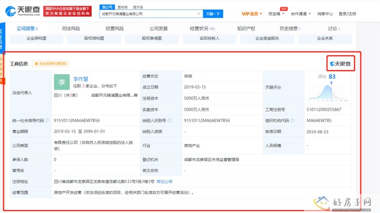Screen dimensions: 380x213
Task: Open the 百宝箱 dropdown menu
Action: [x=276, y=14]
